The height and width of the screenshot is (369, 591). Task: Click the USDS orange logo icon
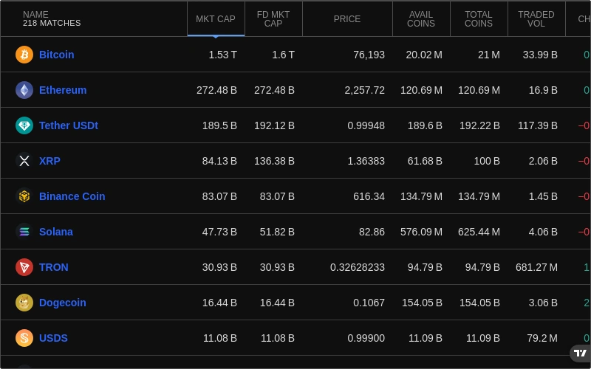pyautogui.click(x=24, y=338)
